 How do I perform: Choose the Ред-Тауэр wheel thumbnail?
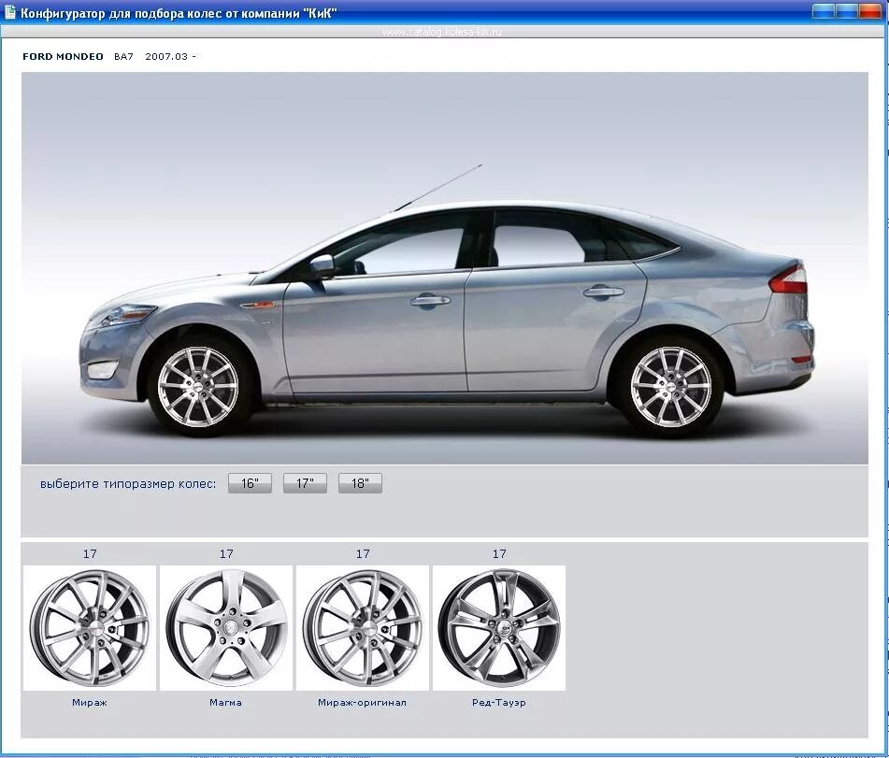pyautogui.click(x=499, y=627)
